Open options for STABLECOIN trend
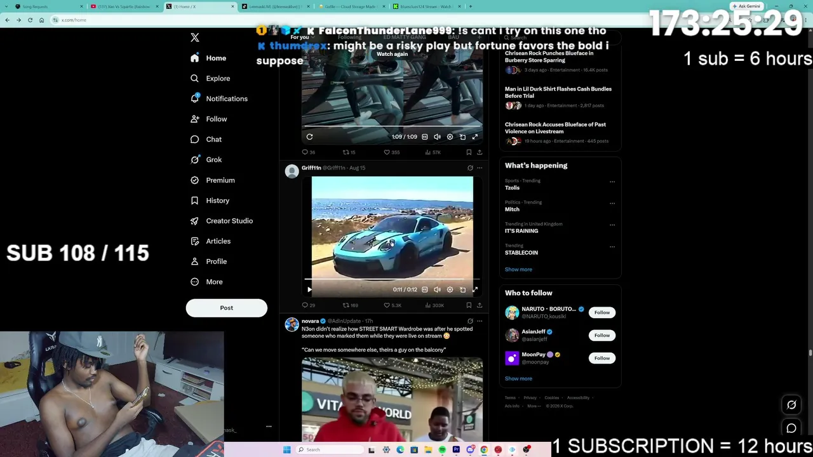This screenshot has height=457, width=813. point(612,246)
